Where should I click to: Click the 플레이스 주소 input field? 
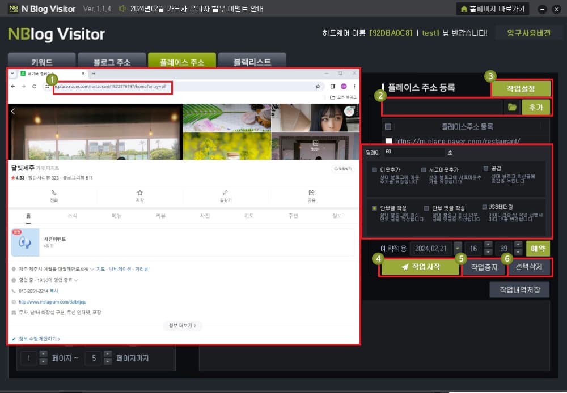442,107
